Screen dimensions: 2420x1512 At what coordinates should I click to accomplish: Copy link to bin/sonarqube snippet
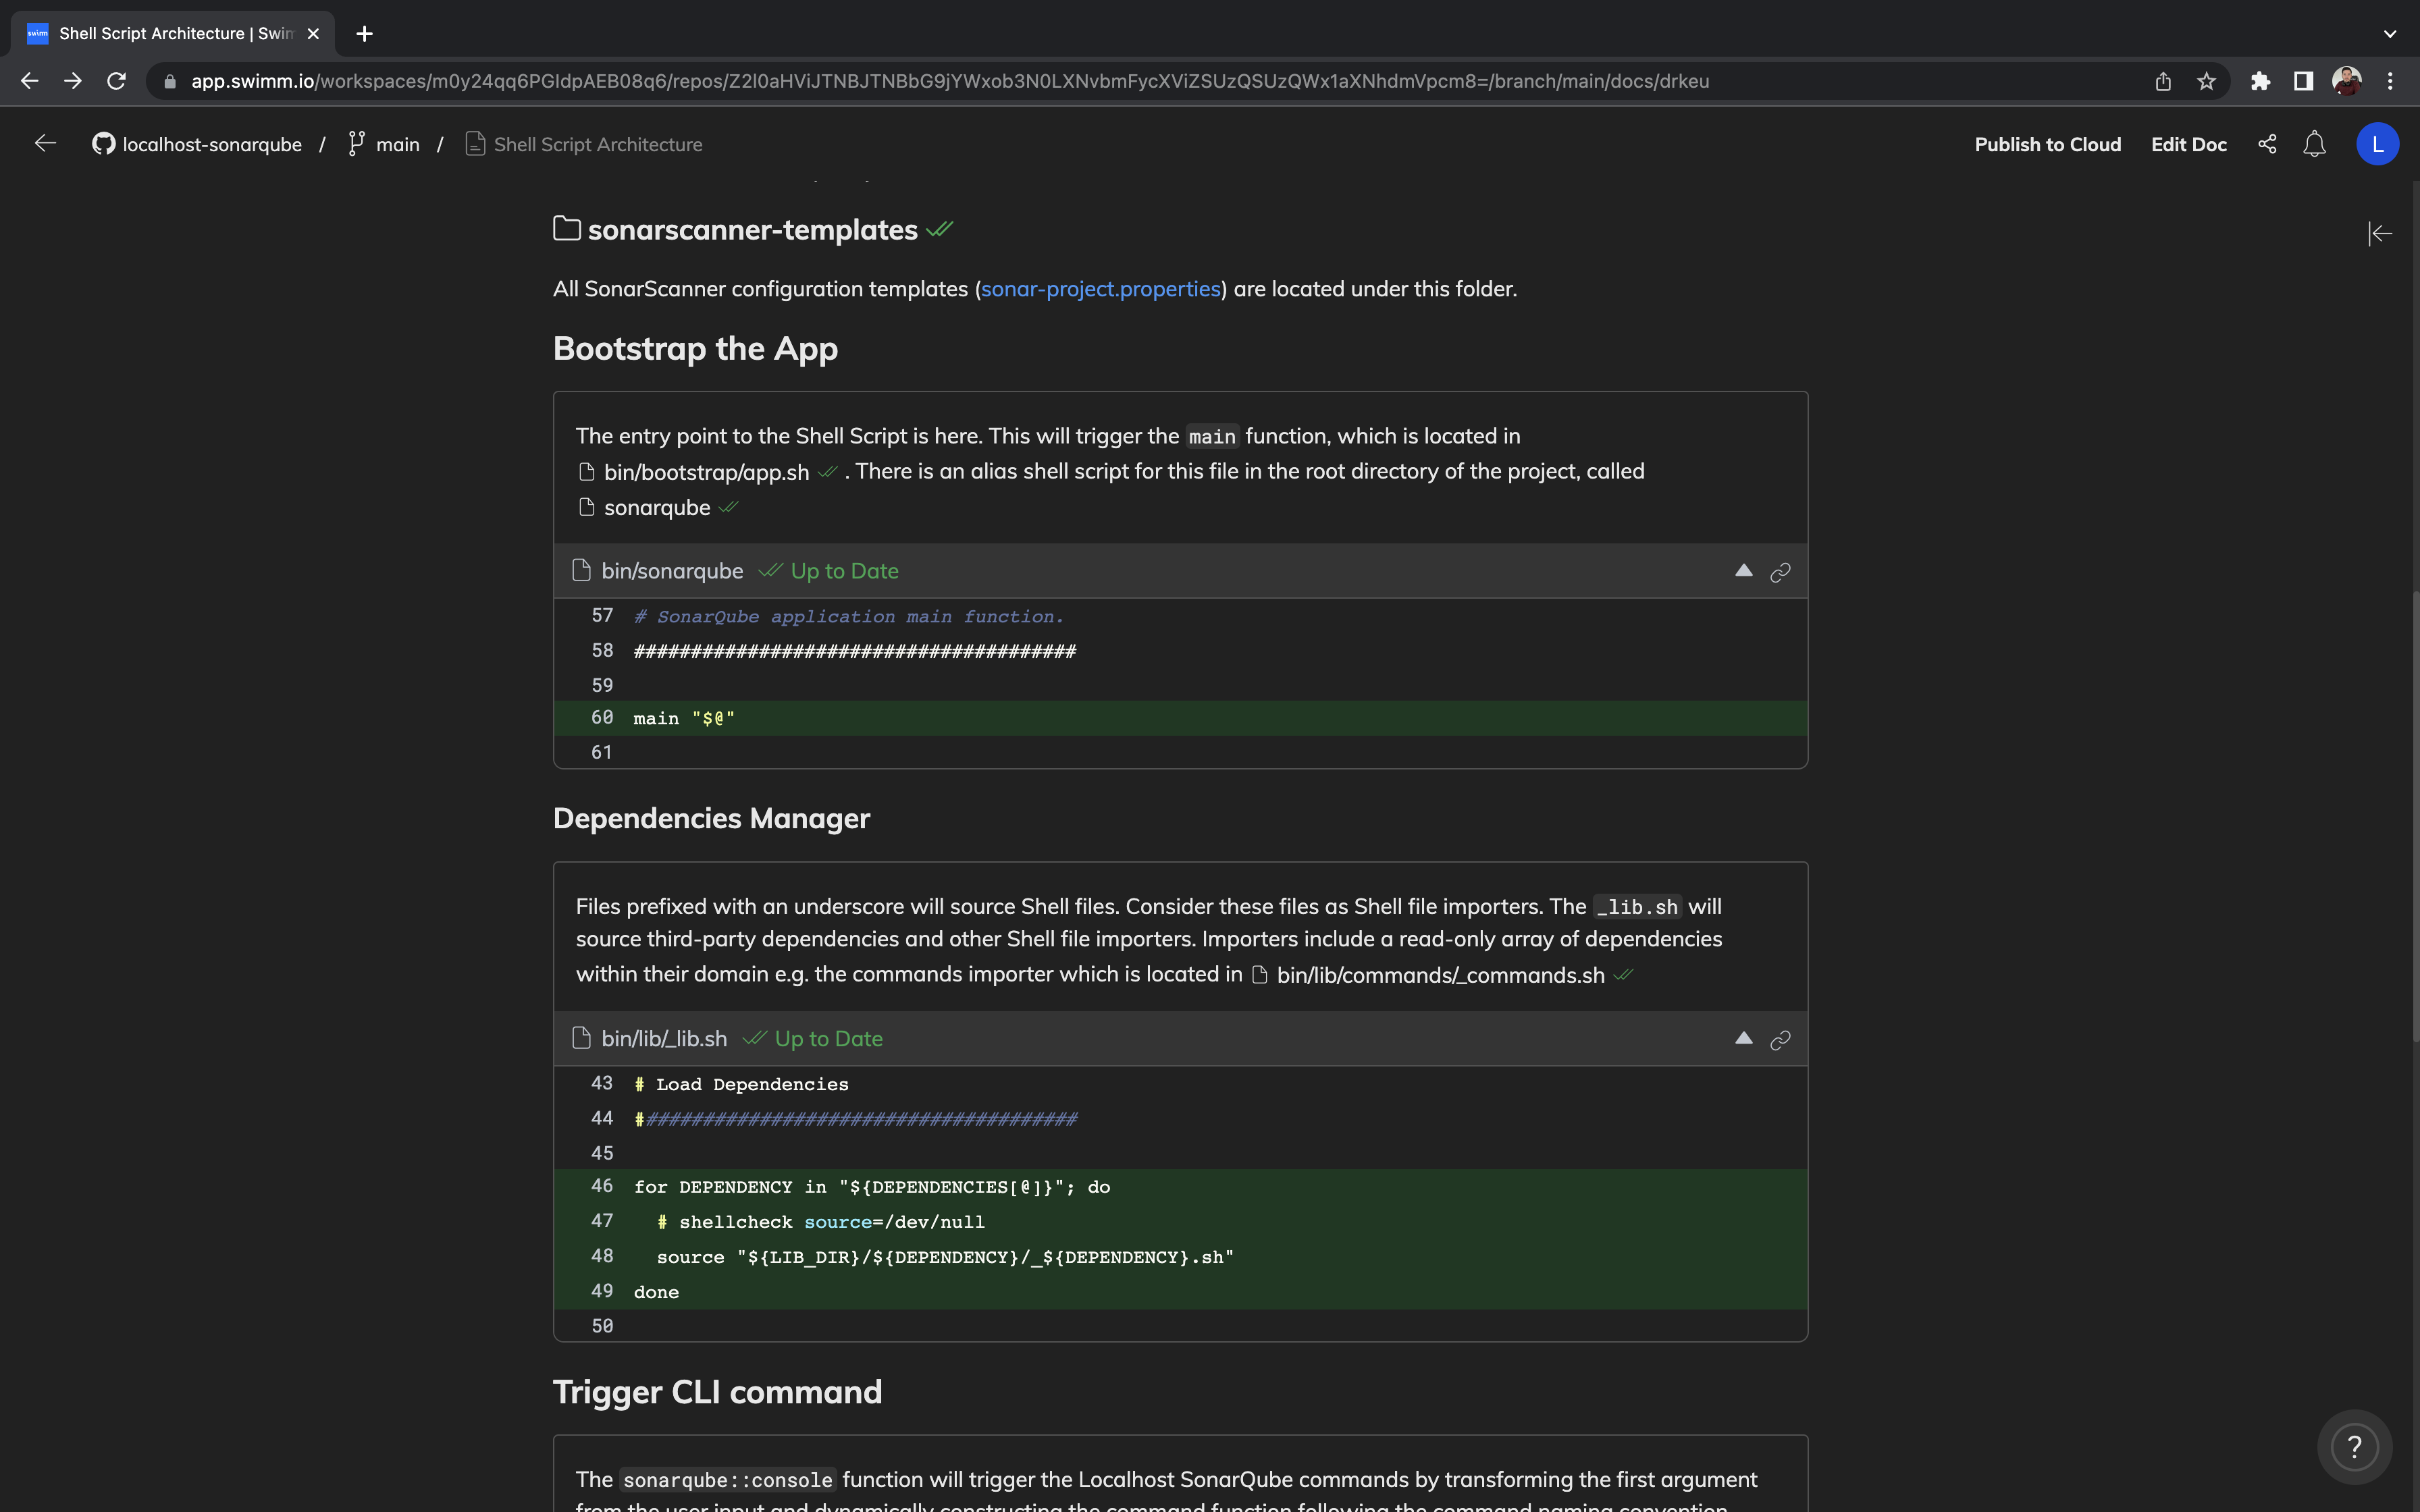pos(1780,572)
